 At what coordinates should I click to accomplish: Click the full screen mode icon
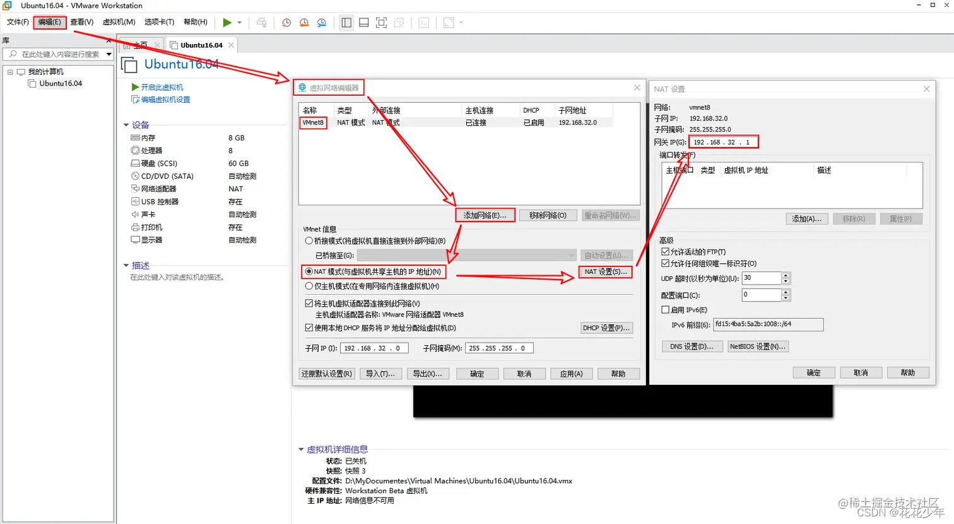pos(381,23)
